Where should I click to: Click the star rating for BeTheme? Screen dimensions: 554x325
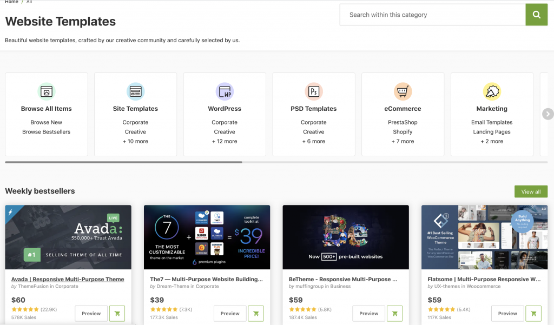[x=303, y=309]
